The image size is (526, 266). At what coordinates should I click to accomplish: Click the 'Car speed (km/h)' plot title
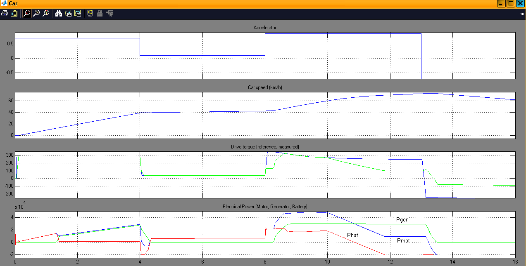[x=265, y=87]
